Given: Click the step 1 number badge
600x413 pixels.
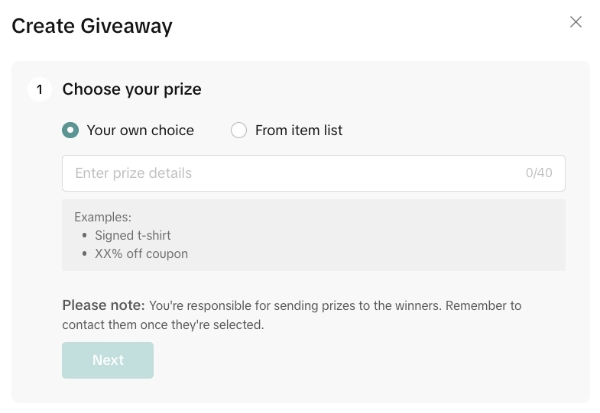Looking at the screenshot, I should (40, 89).
